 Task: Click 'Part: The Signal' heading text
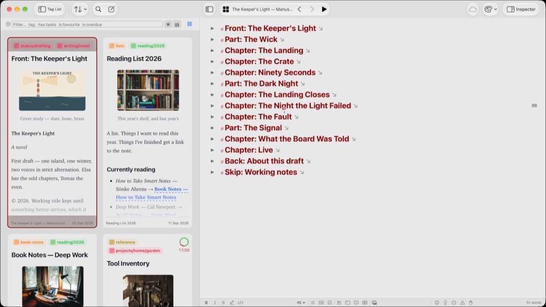(x=253, y=128)
